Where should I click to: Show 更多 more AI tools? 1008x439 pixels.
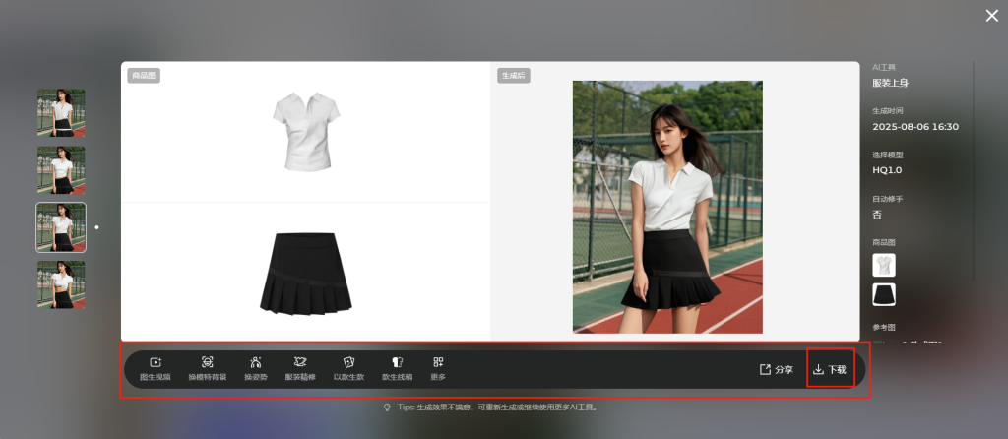(x=438, y=369)
